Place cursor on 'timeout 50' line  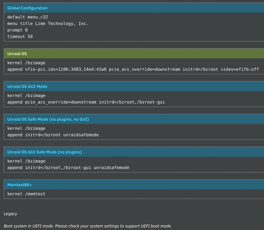coord(20,36)
